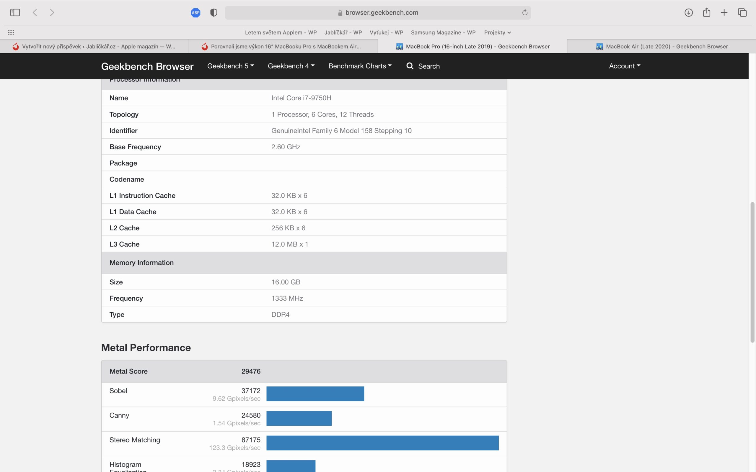The height and width of the screenshot is (472, 756).
Task: Select the memory size '16.00 GB'
Action: pyautogui.click(x=286, y=282)
